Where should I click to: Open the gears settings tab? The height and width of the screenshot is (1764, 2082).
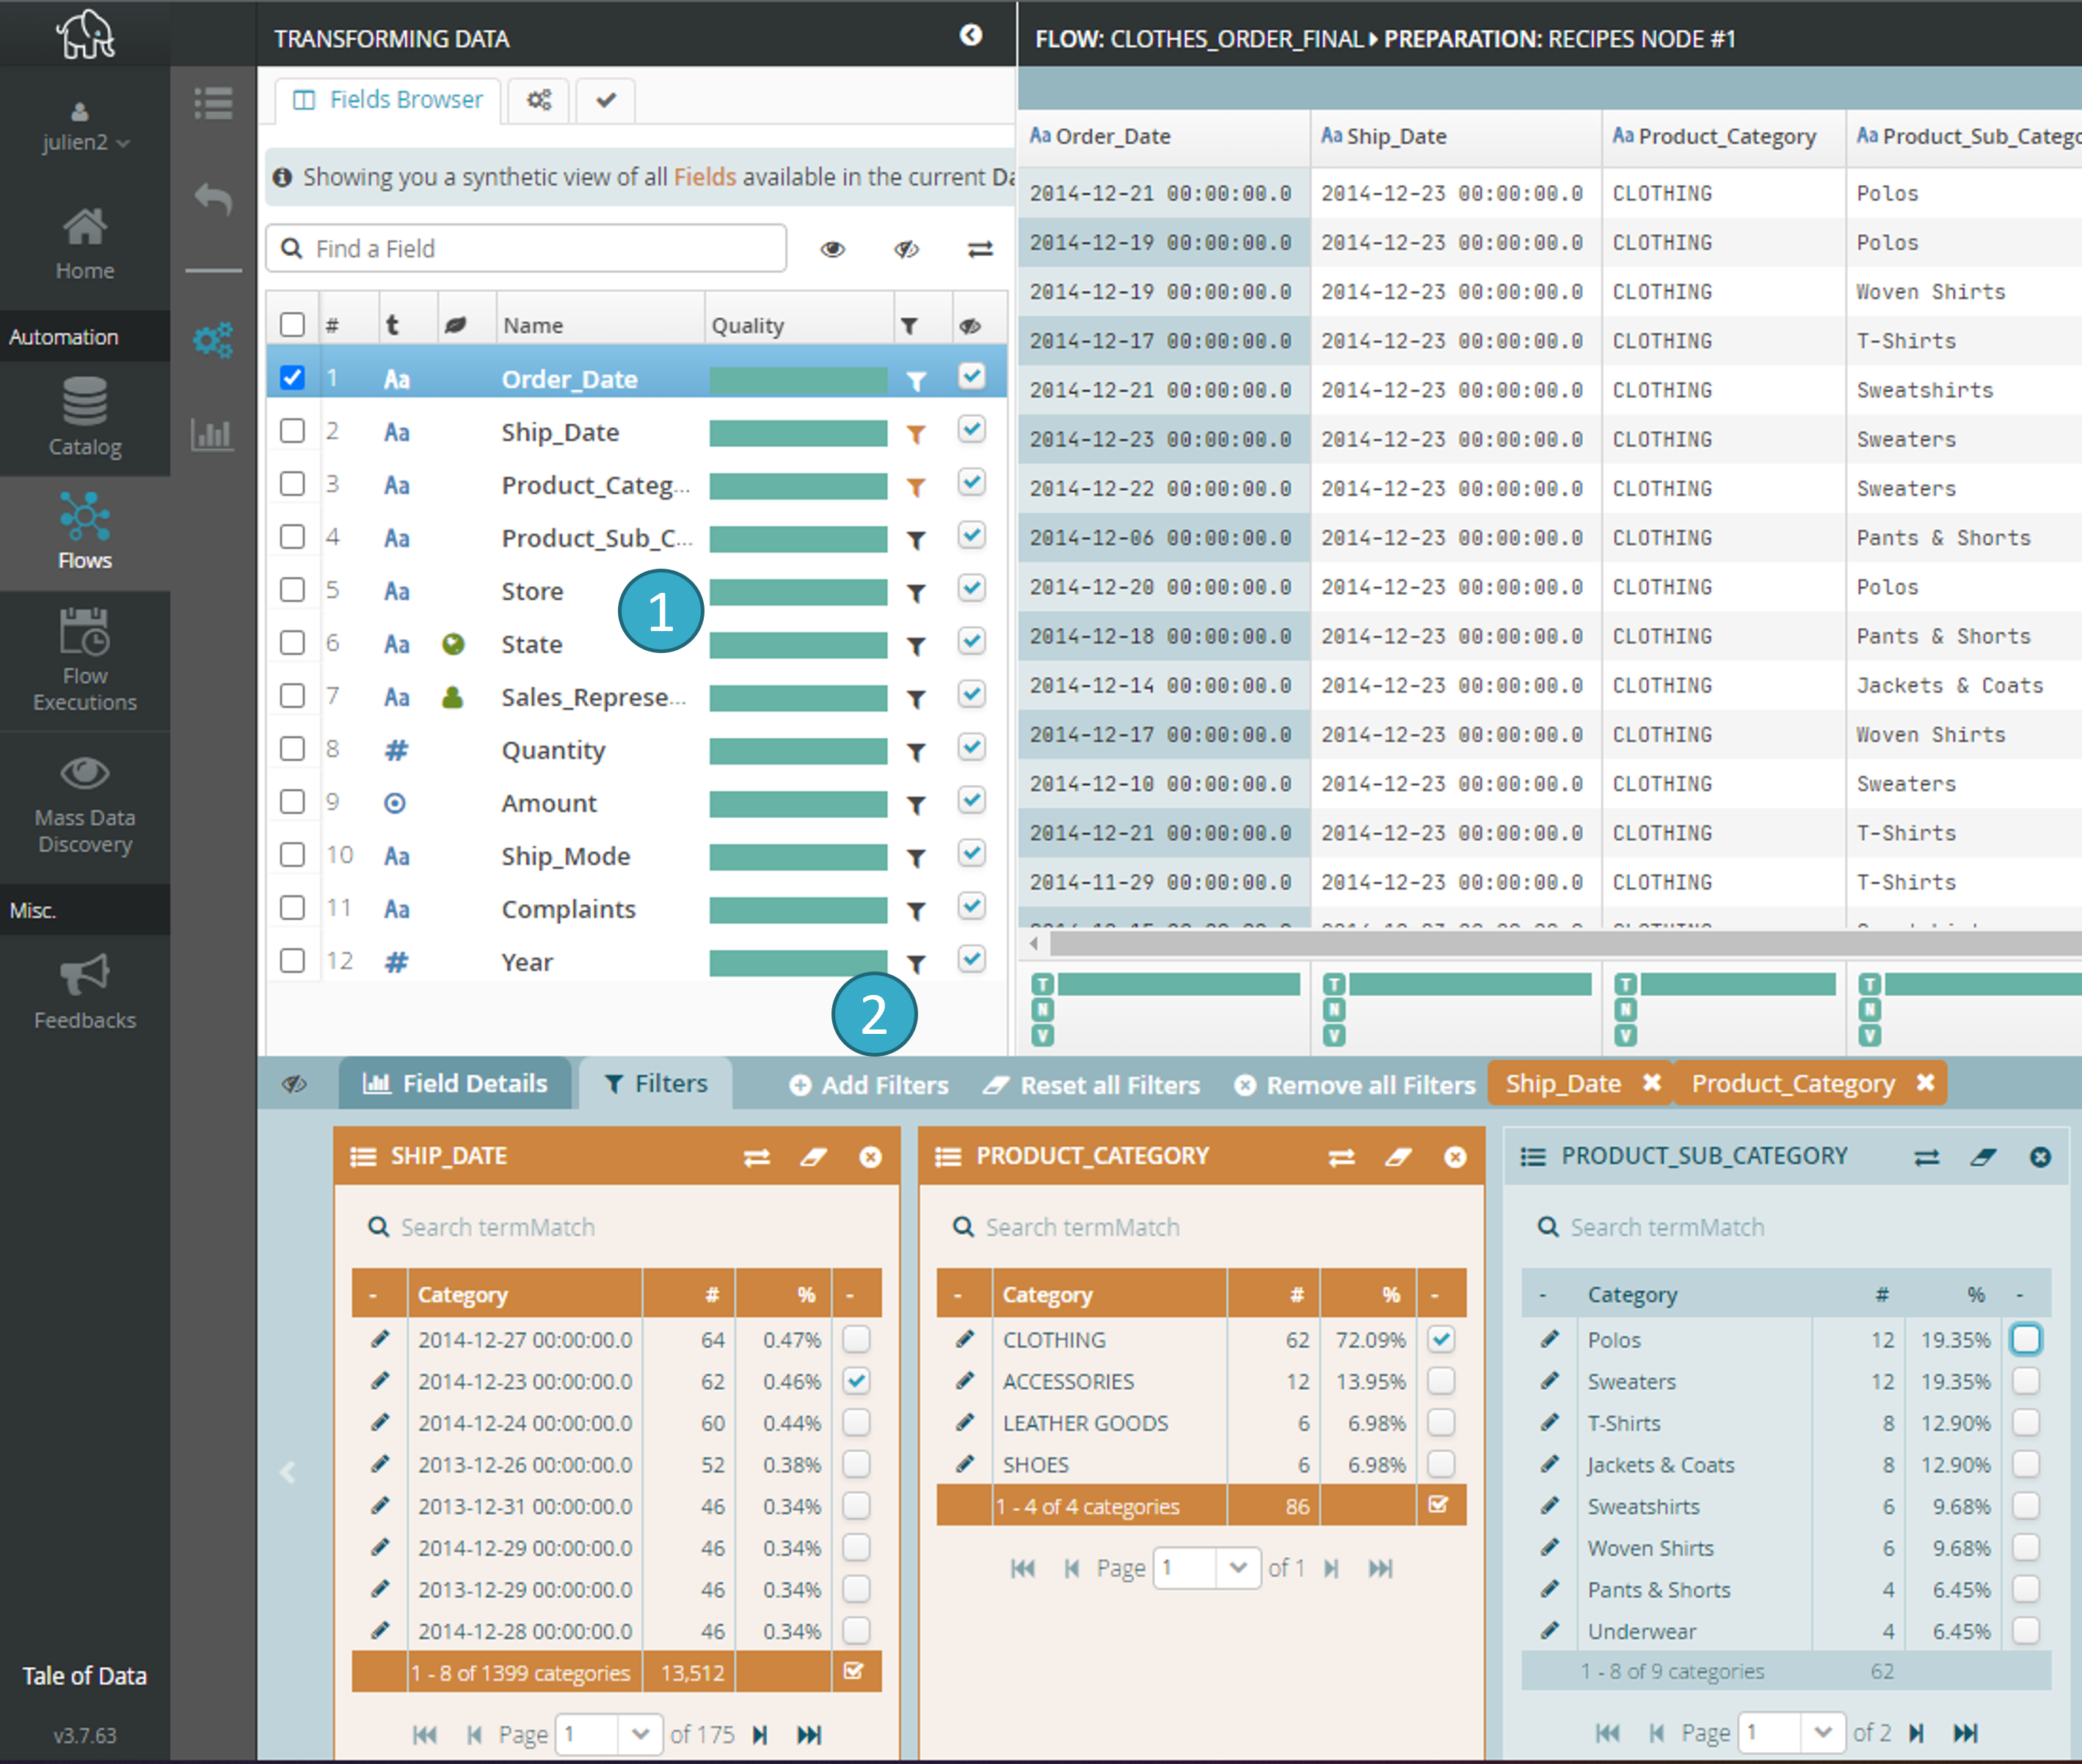pyautogui.click(x=539, y=100)
